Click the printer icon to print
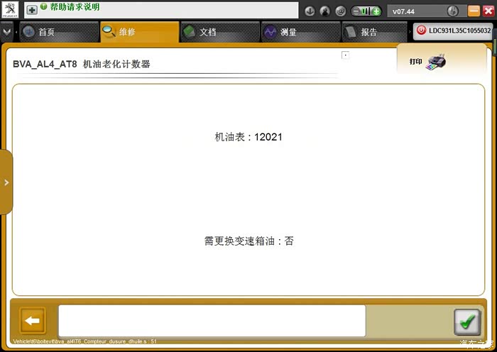This screenshot has width=497, height=352. [x=435, y=62]
